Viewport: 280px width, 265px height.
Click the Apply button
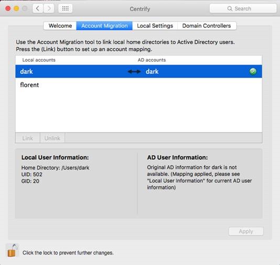tap(246, 231)
